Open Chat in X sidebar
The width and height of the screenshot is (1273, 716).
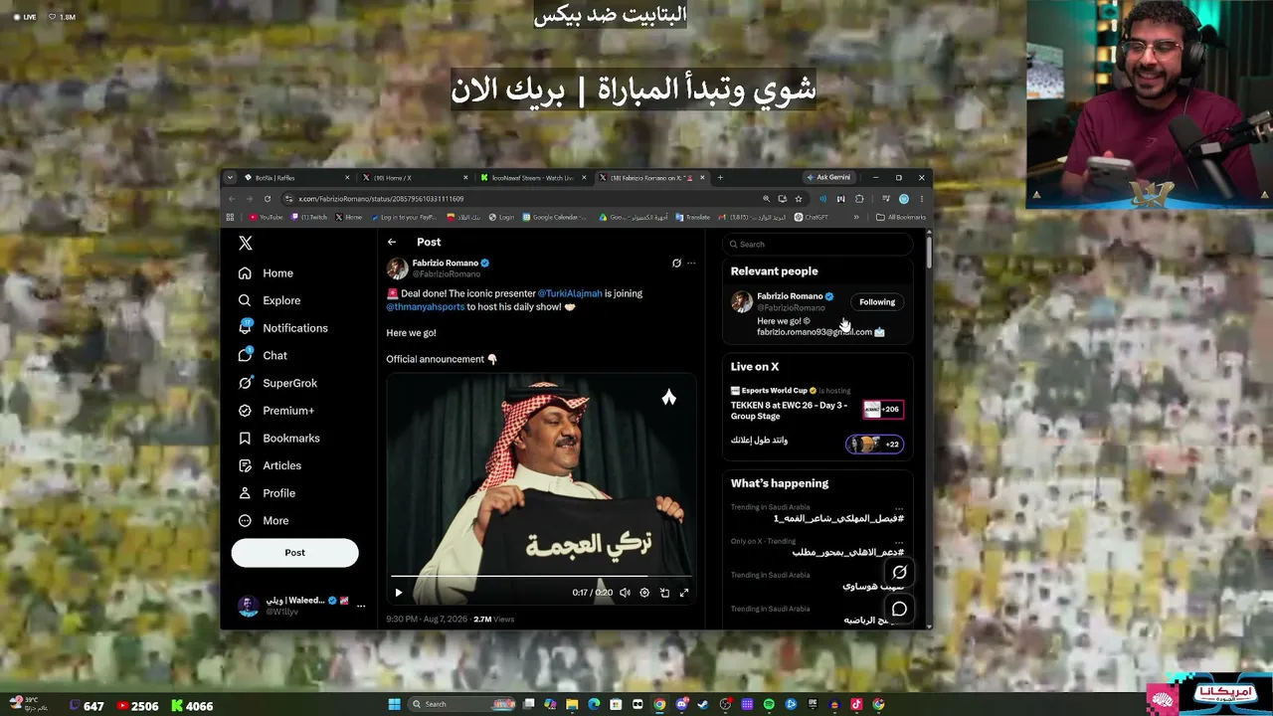tap(264, 355)
